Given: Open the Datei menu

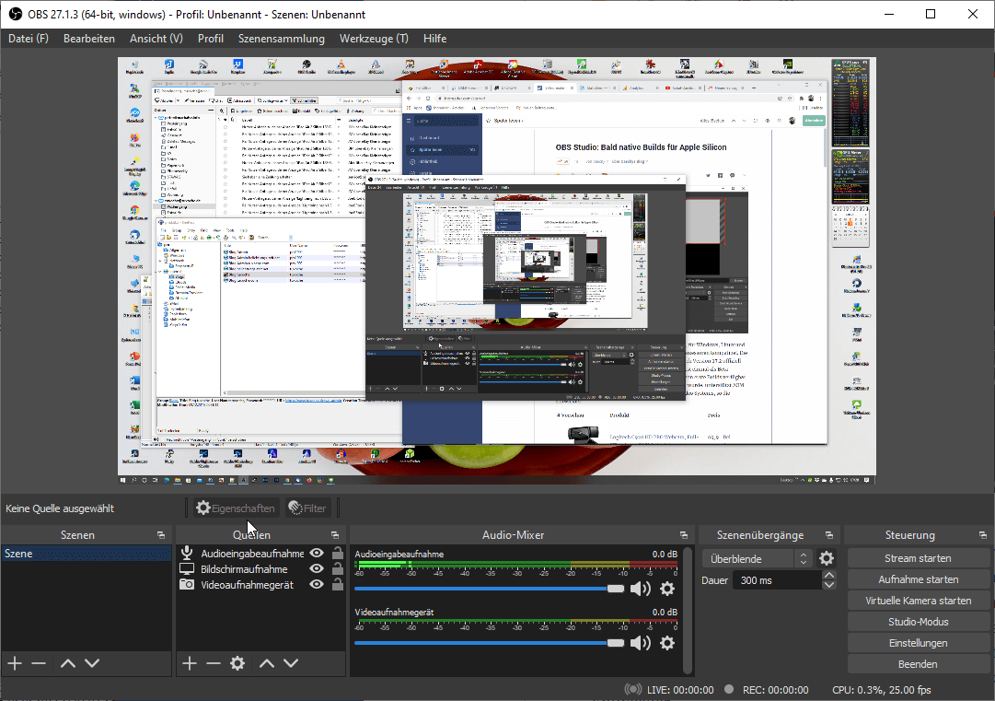Looking at the screenshot, I should pyautogui.click(x=29, y=39).
